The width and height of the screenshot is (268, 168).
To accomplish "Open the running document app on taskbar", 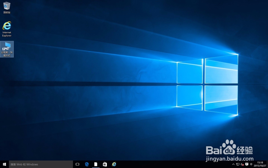I will [x=96, y=164].
